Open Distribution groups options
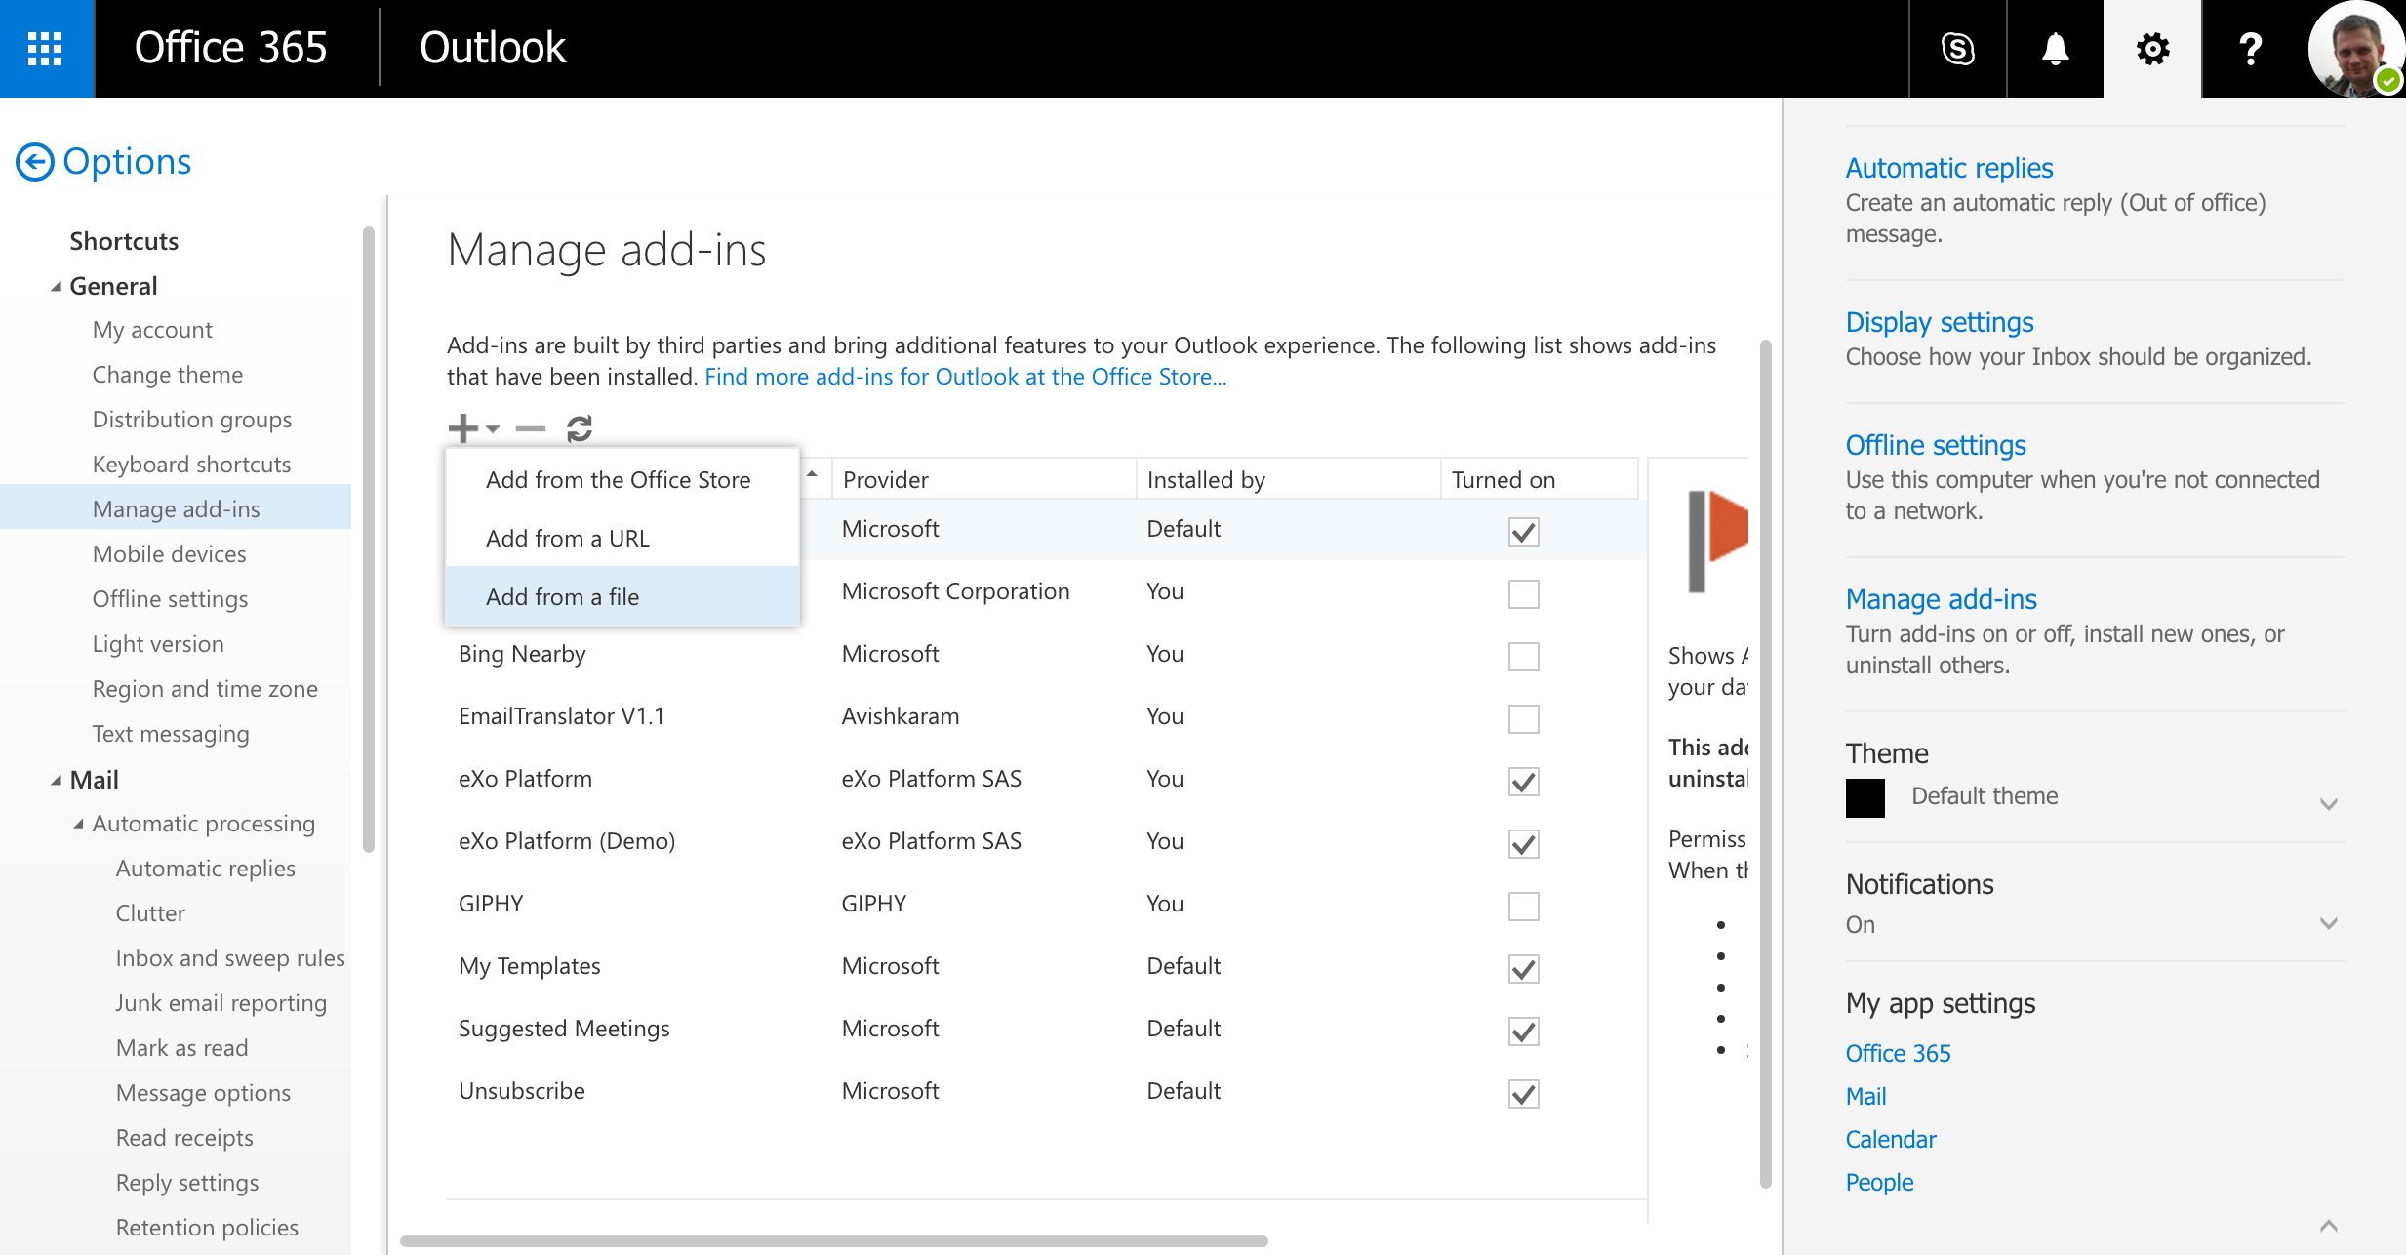The image size is (2406, 1255). 192,420
